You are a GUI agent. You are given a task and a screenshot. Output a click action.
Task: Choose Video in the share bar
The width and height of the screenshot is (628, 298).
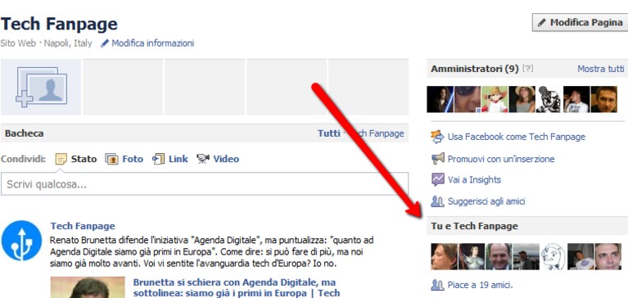tap(226, 159)
